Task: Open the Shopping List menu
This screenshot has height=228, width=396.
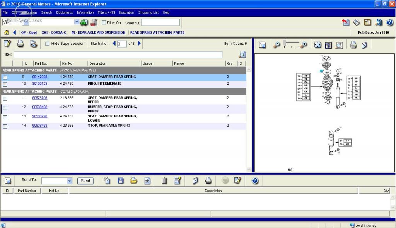Action: (x=148, y=12)
